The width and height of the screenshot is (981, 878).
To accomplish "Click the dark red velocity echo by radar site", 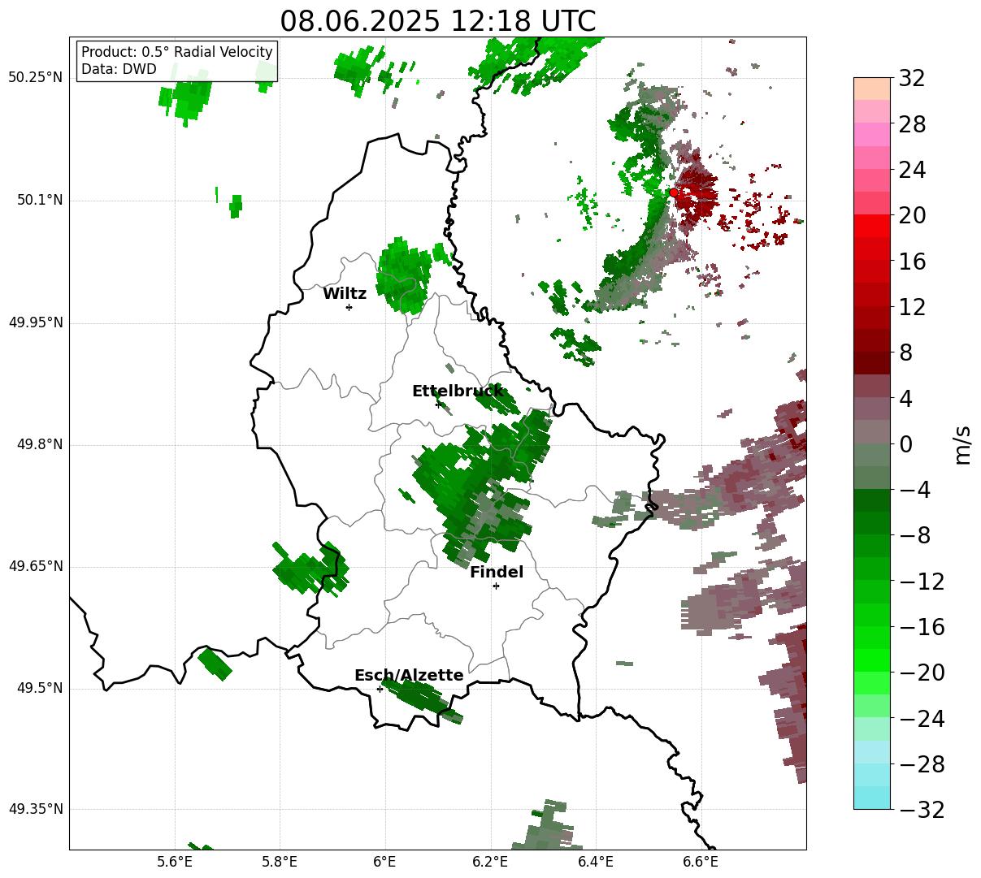I will click(x=696, y=193).
